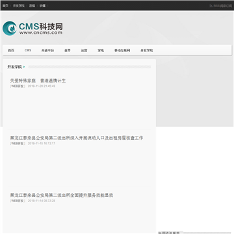Open article 全面提升服务效能显效

click(62, 195)
